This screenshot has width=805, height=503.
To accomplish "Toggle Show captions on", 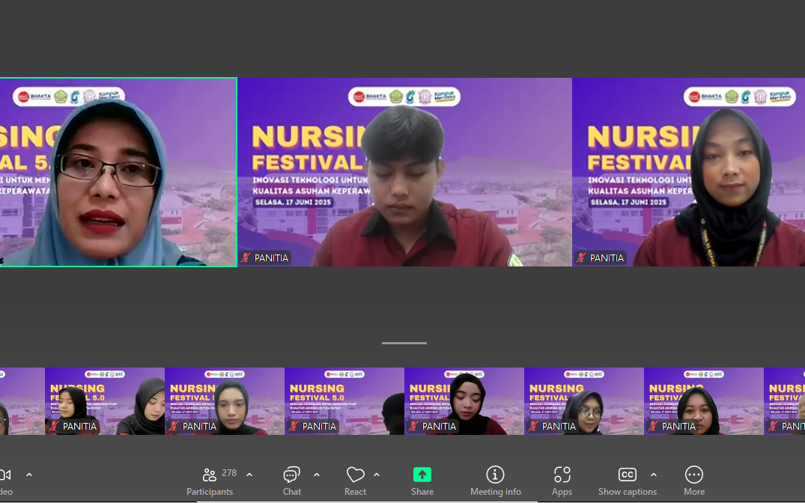I will pyautogui.click(x=627, y=475).
